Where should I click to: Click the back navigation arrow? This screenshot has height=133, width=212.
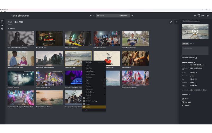tap(91, 15)
